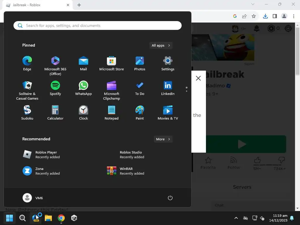Launch Microsoft 365 (Office)
Screen dimensions: 300x225
point(55,66)
